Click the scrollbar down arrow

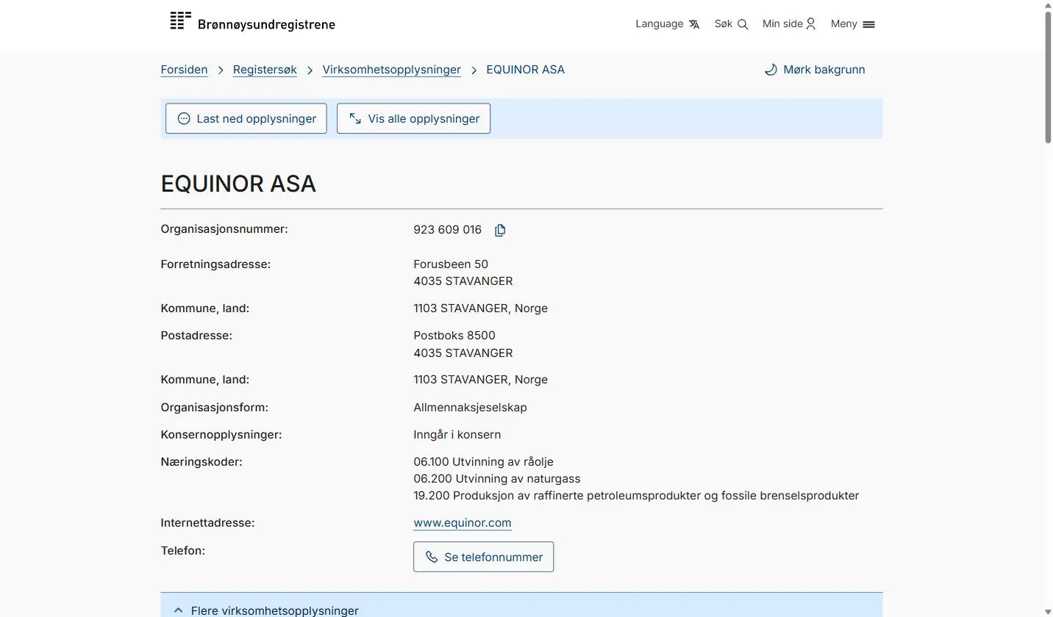point(1048,611)
